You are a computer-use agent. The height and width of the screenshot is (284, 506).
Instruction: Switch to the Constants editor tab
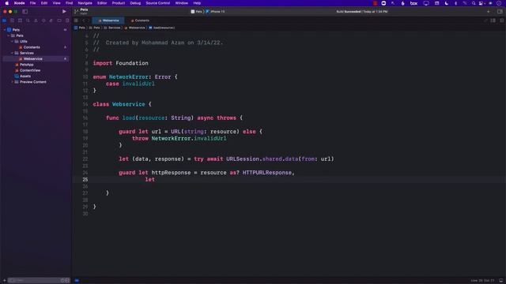[140, 21]
